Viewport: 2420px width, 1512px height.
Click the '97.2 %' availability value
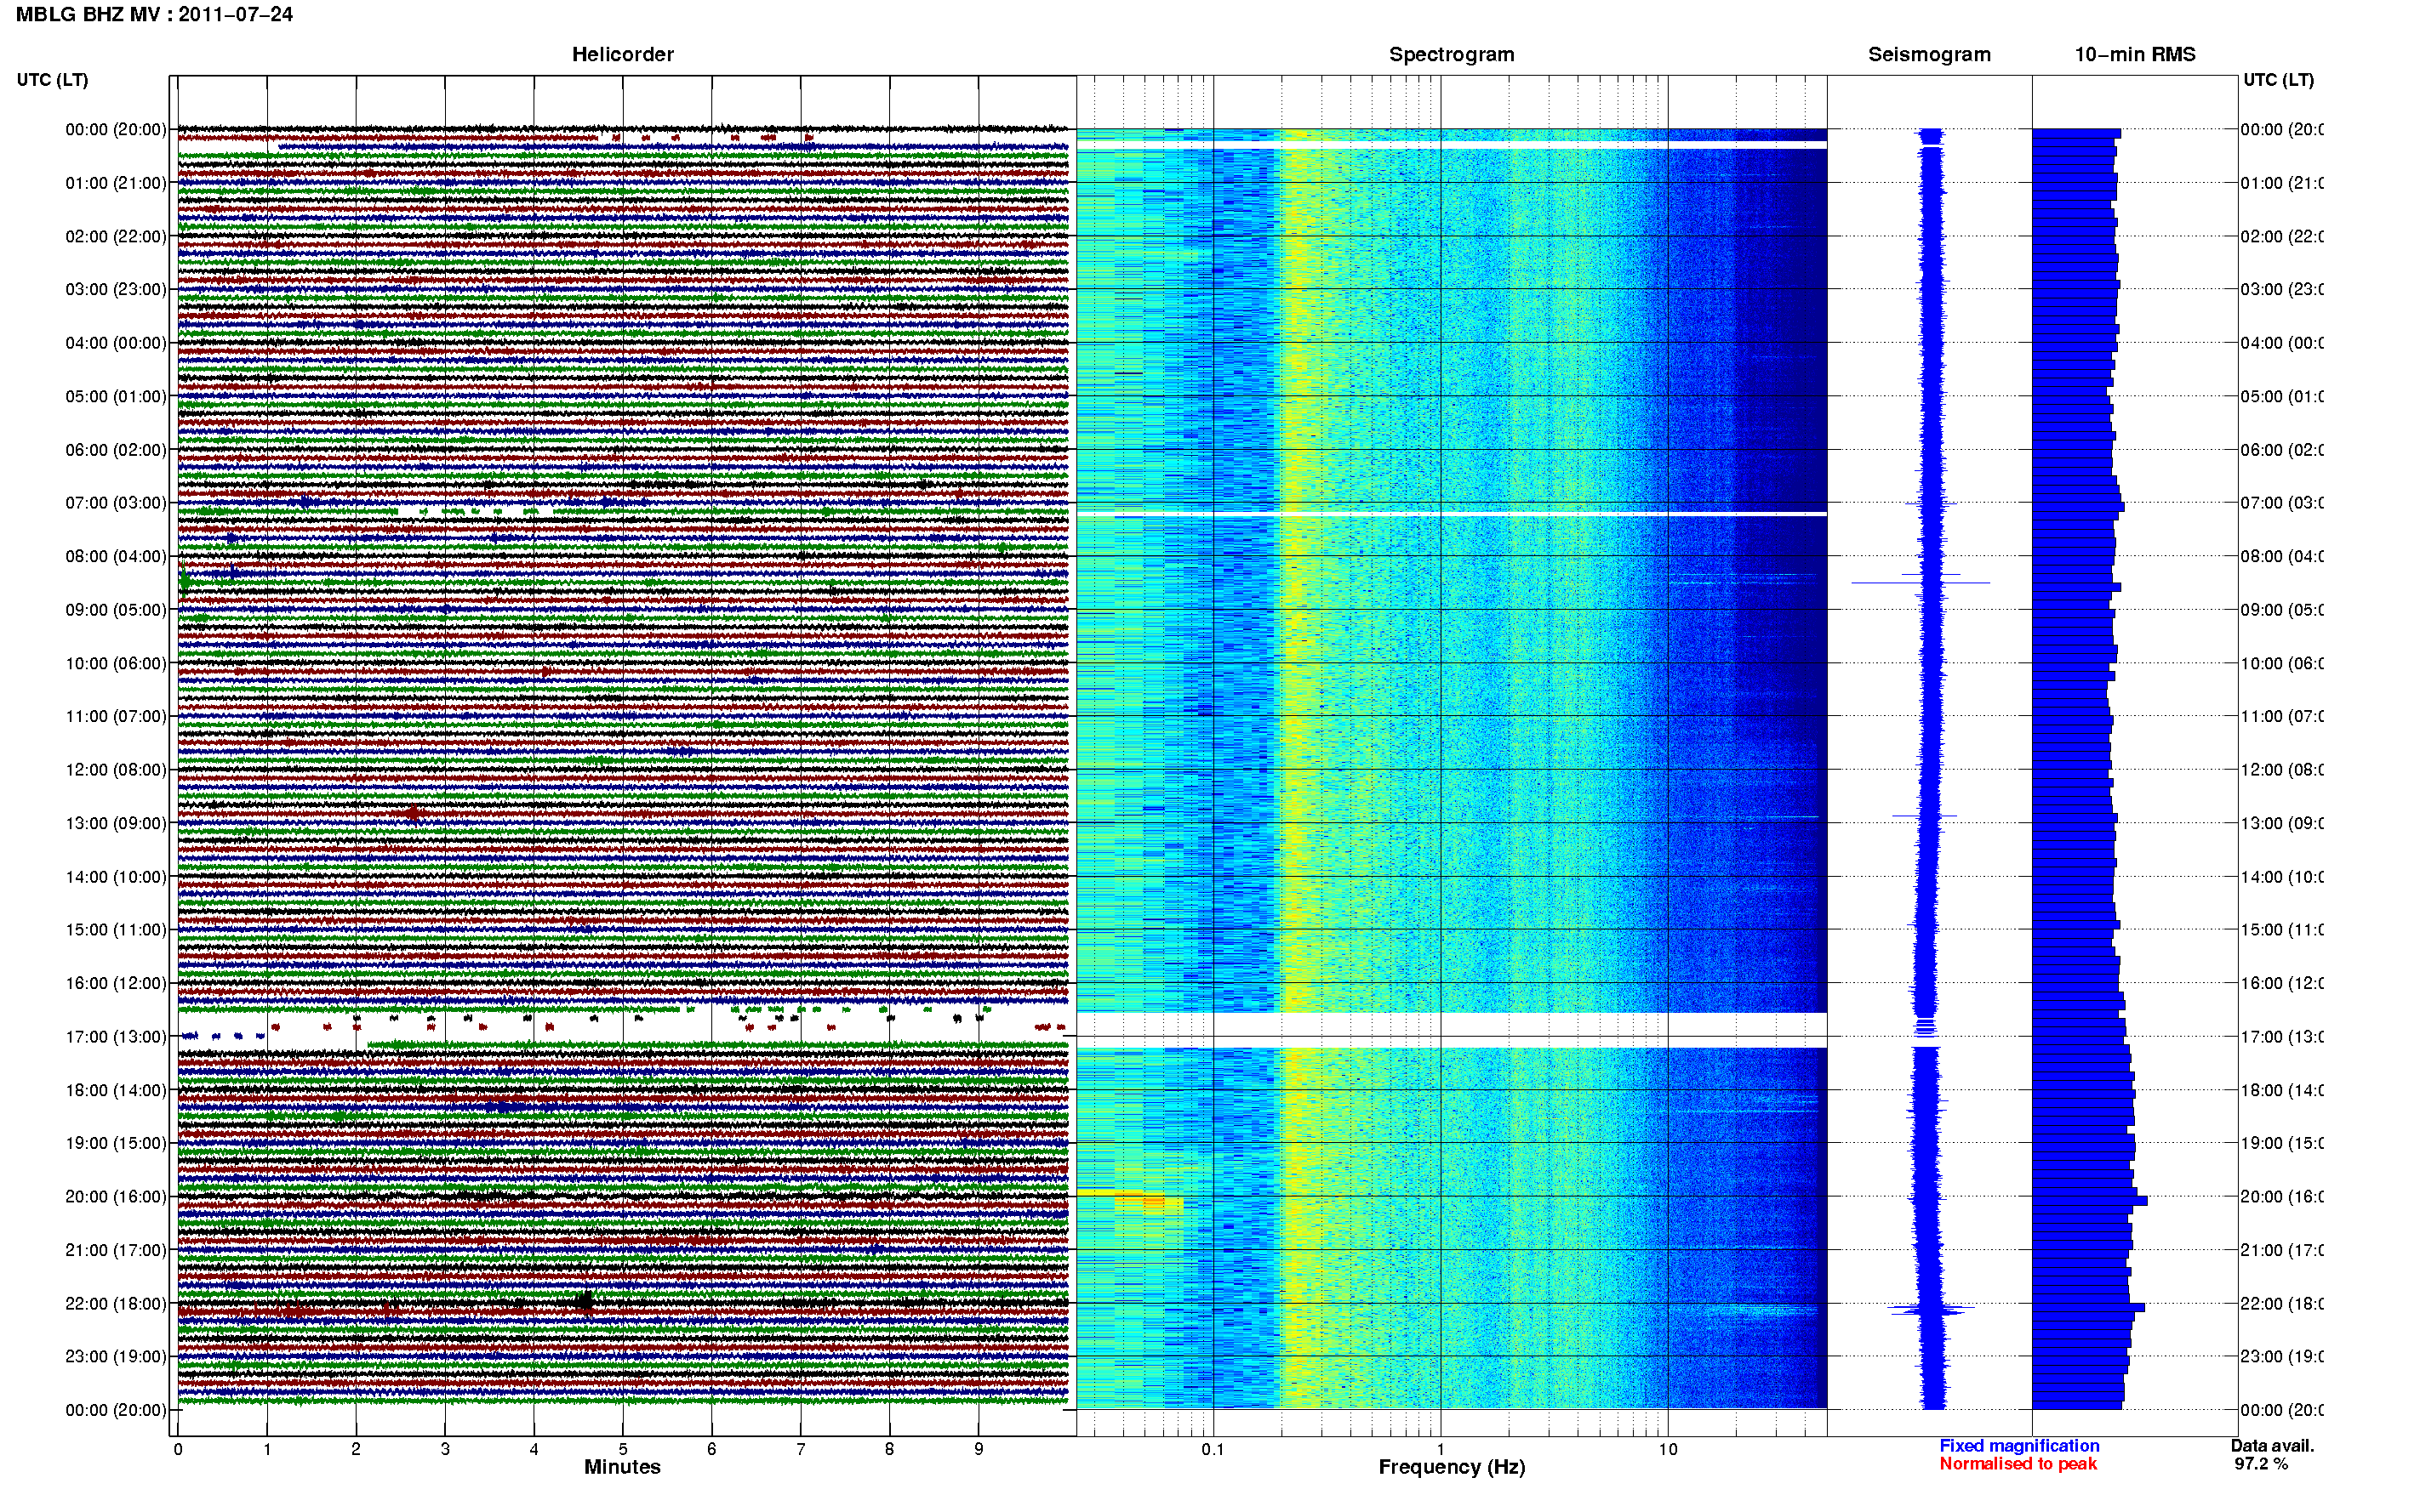[x=2261, y=1464]
